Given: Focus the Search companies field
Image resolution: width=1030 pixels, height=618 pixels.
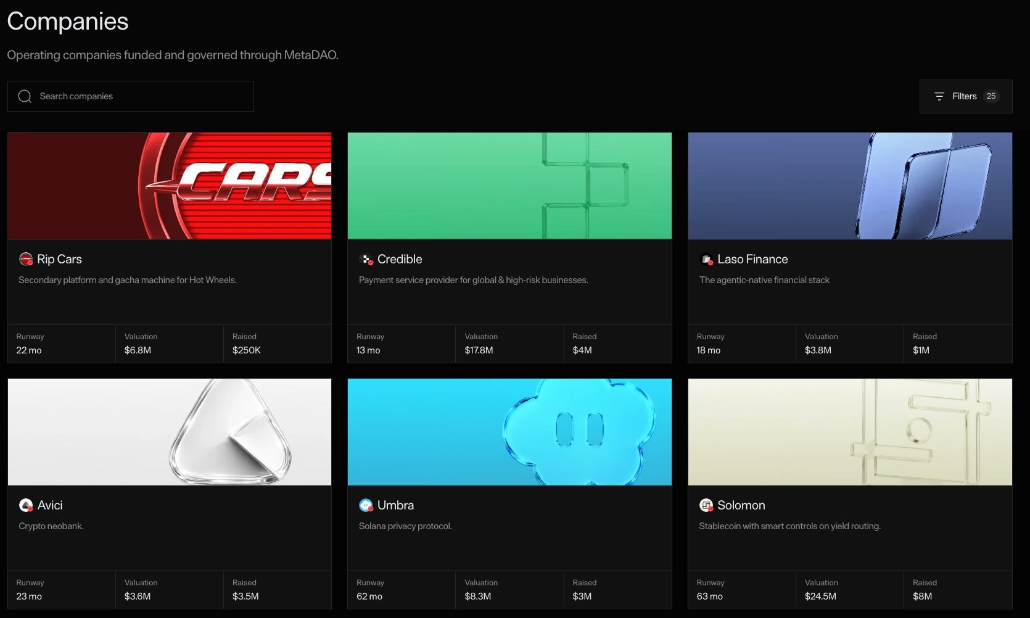Looking at the screenshot, I should click(x=131, y=96).
